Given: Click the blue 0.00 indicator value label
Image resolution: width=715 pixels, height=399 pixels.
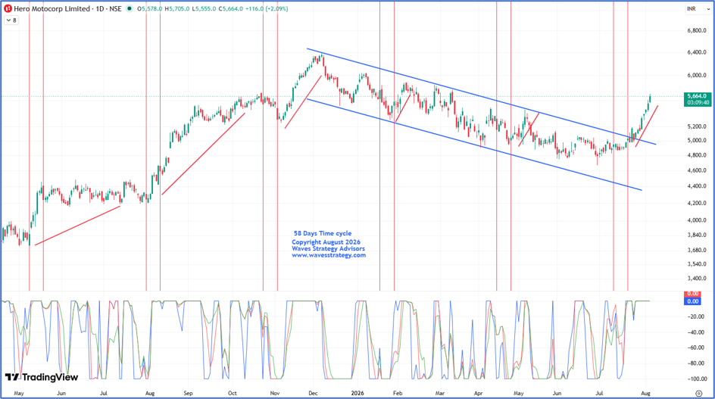Looking at the screenshot, I should tap(692, 301).
